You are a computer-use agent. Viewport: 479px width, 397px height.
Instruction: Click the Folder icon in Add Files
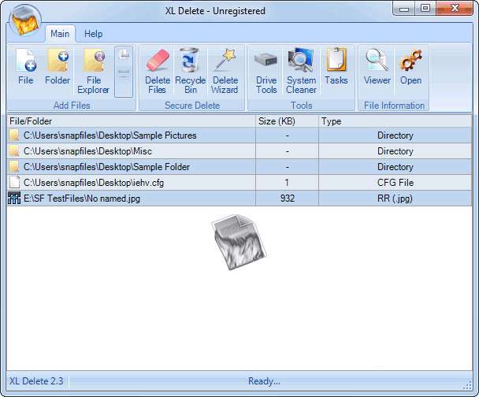58,68
